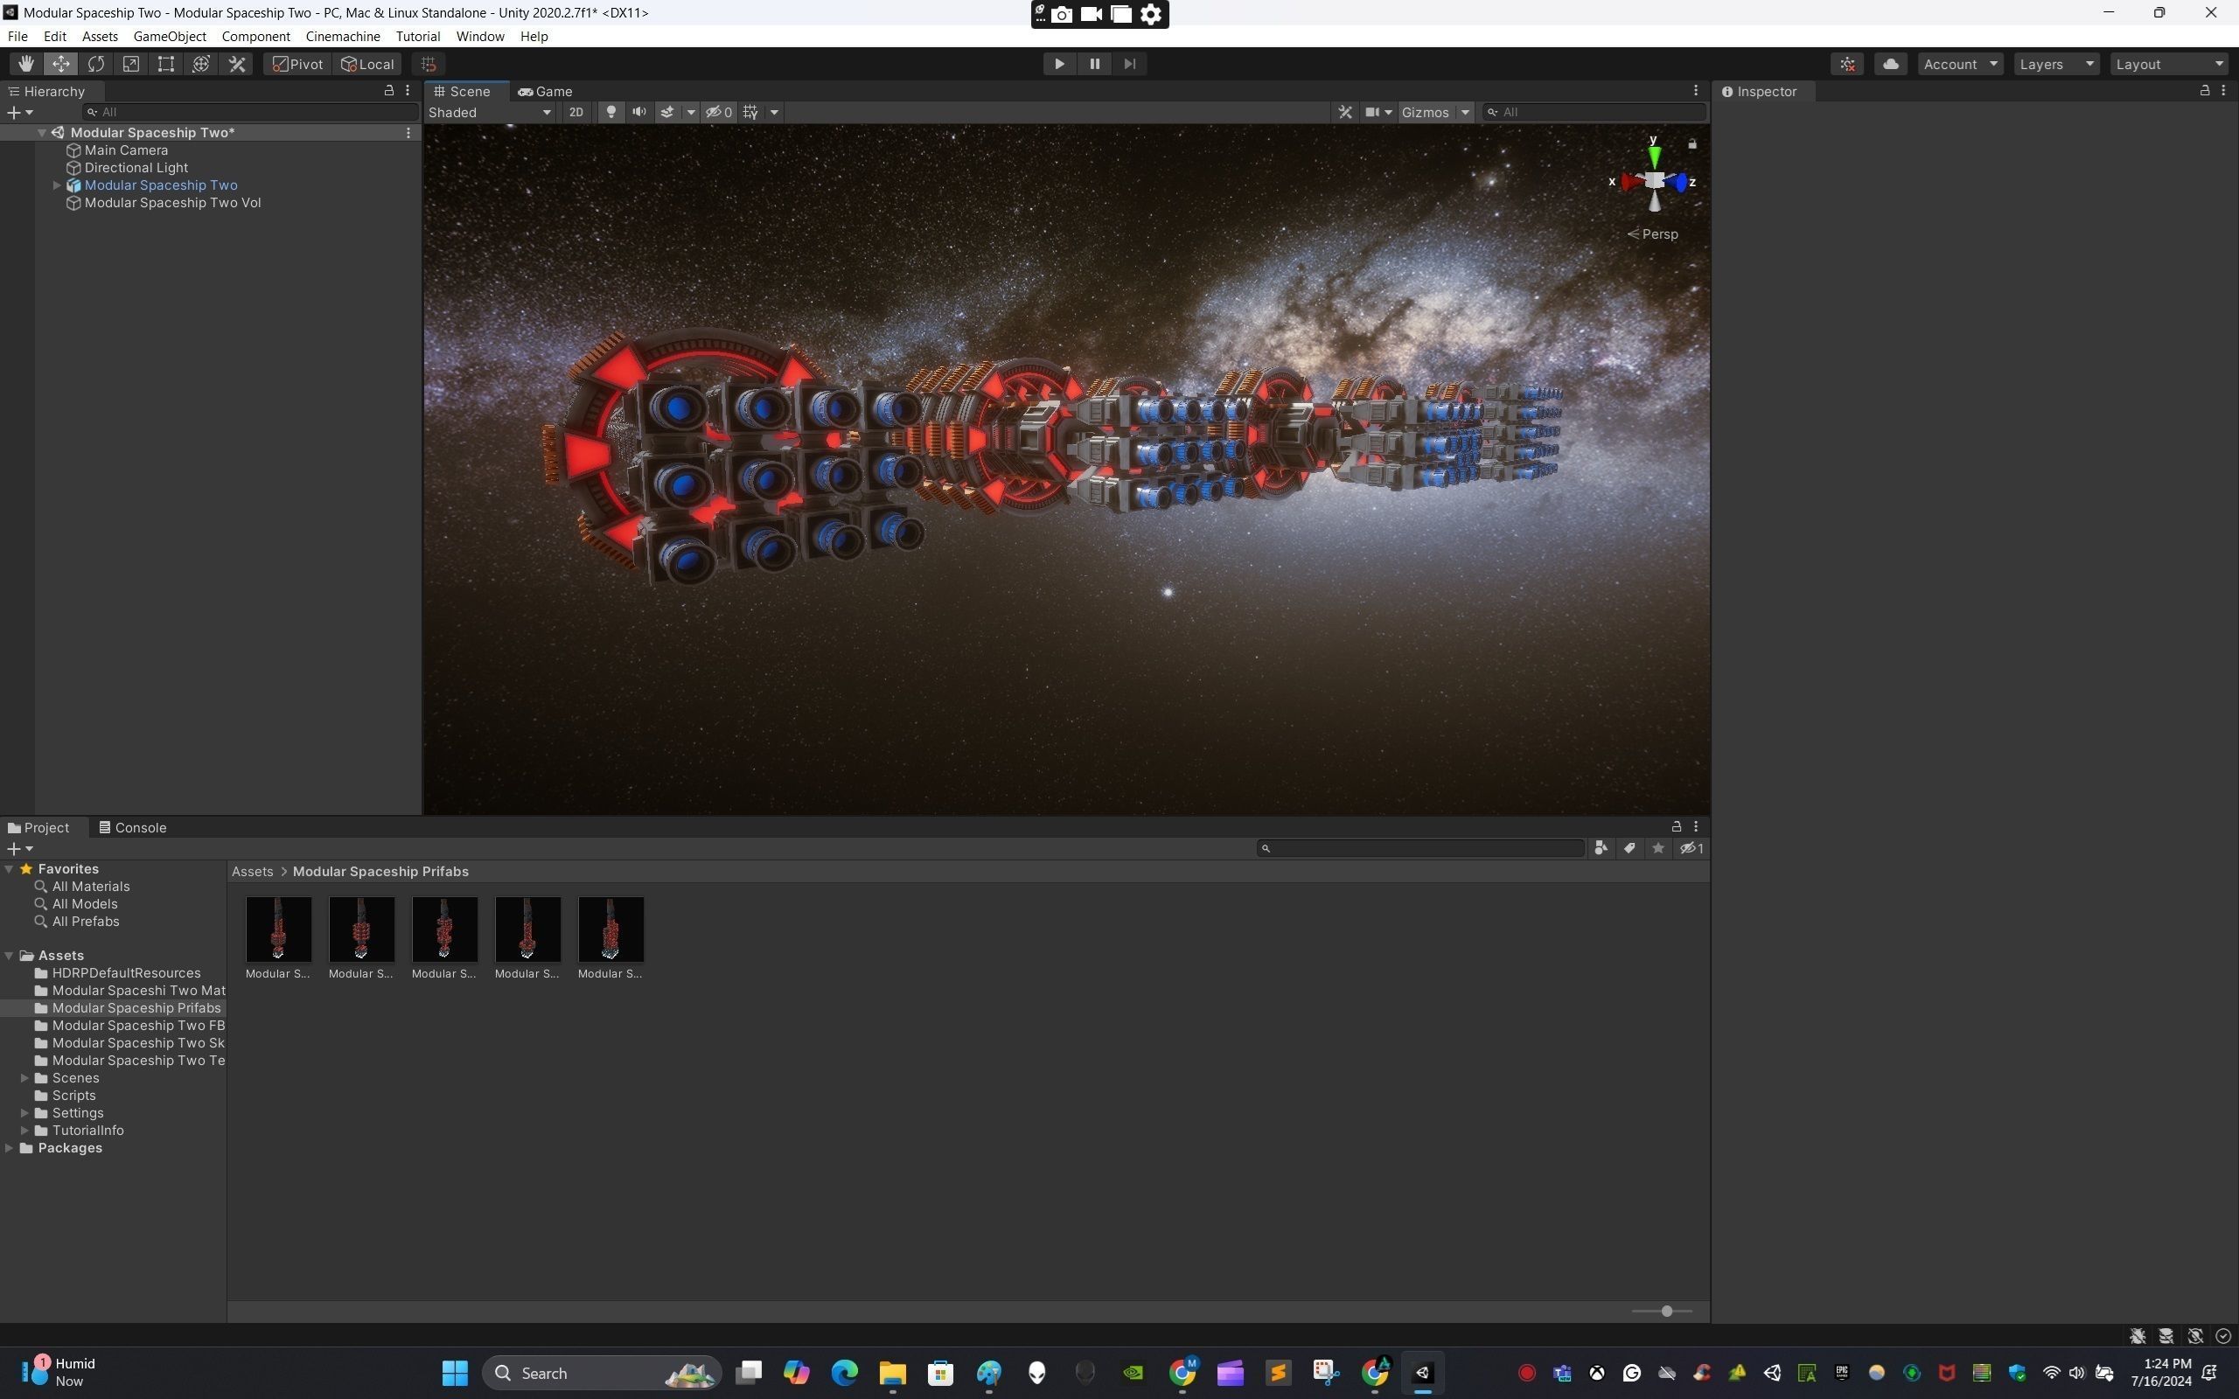
Task: Toggle Local/Global handle rotation
Action: click(367, 64)
